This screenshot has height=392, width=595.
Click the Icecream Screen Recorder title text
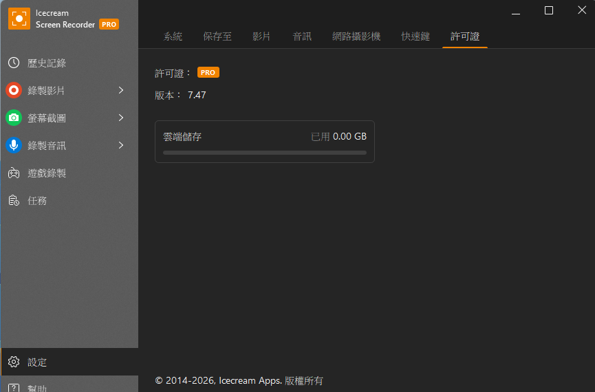point(65,19)
